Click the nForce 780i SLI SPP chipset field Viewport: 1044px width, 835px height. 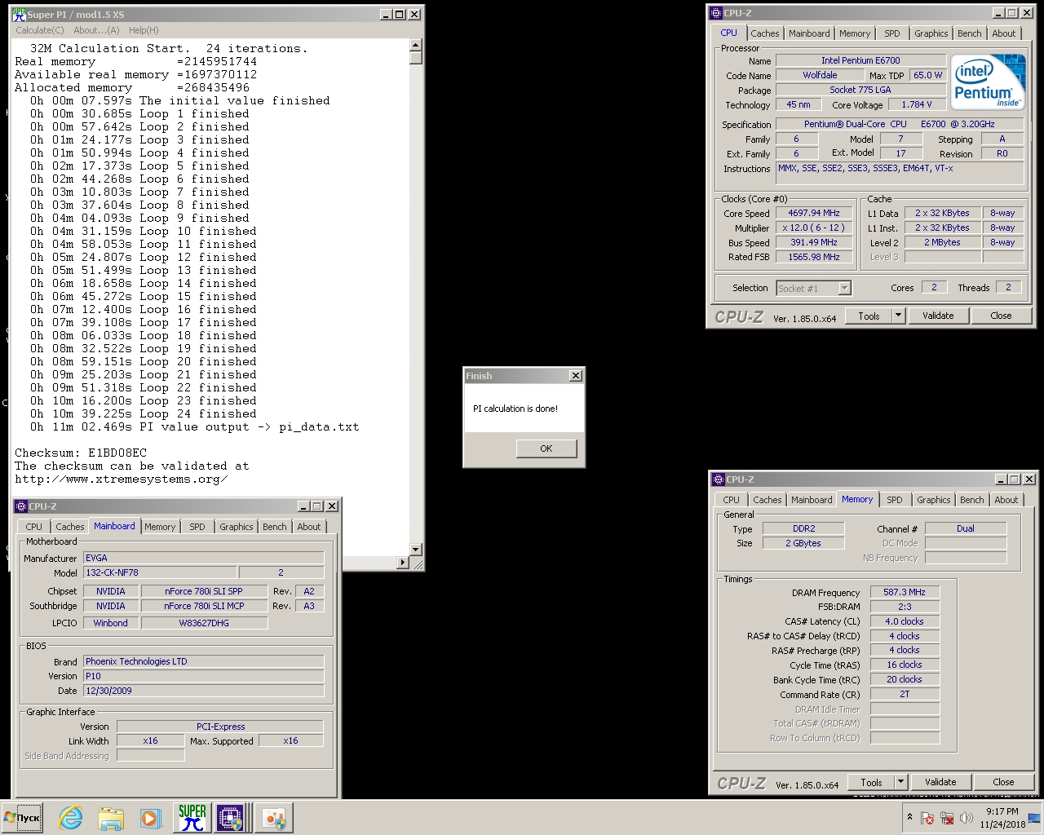click(204, 591)
